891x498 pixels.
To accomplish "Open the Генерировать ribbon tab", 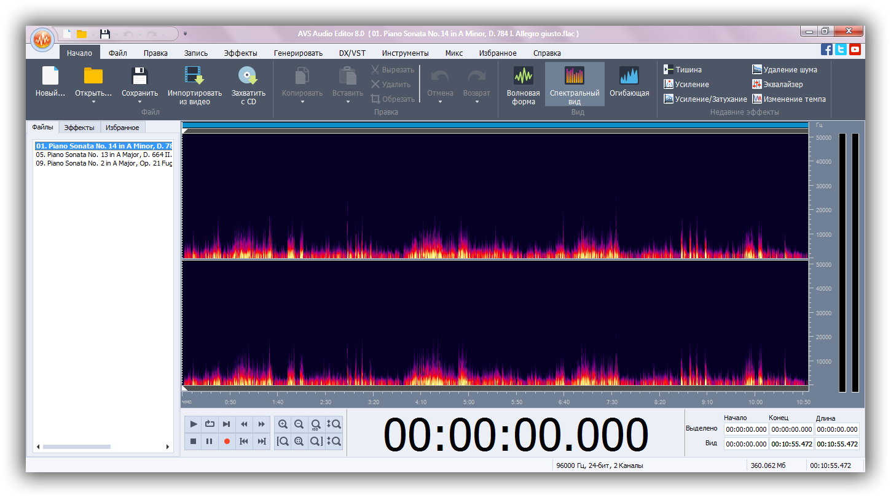I will point(298,53).
